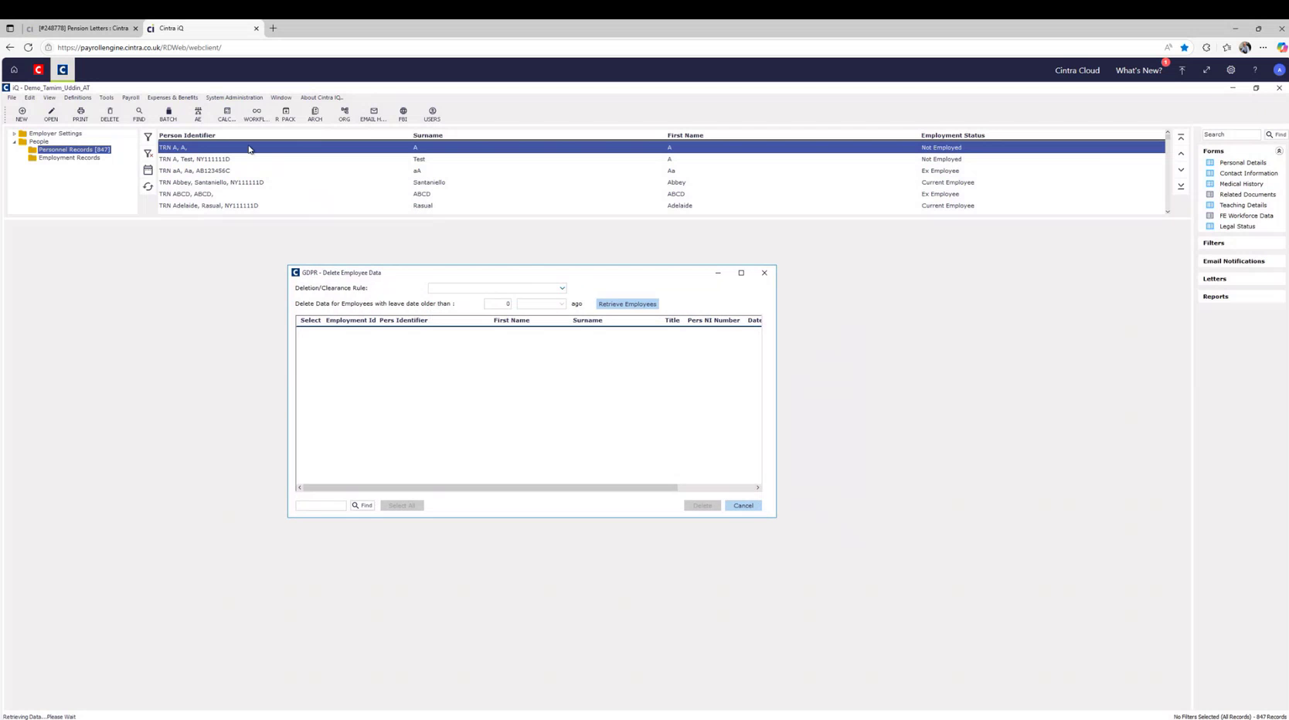Image resolution: width=1289 pixels, height=720 pixels.
Task: Click the filter funnel icon beside Person Identifier
Action: [148, 137]
